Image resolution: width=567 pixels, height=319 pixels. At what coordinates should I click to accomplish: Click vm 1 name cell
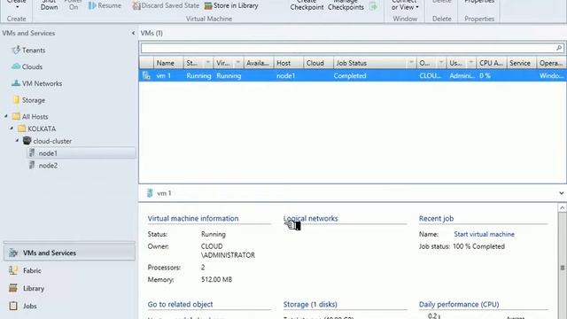[x=163, y=76]
